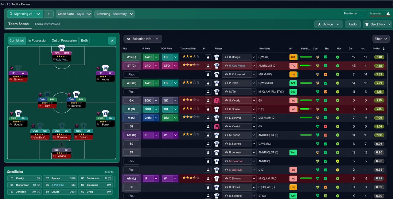This screenshot has height=199, width=393.
Task: Open the Selection Info dropdown
Action: coord(143,39)
